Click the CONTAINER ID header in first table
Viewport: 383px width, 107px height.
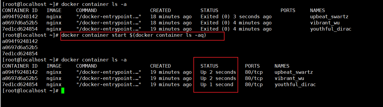(20, 11)
